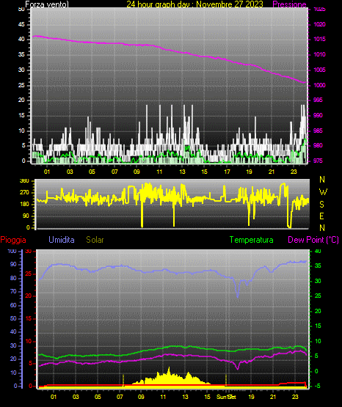The width and height of the screenshot is (342, 407).
Task: Click the '100' humidity axis value
Action: (12, 252)
